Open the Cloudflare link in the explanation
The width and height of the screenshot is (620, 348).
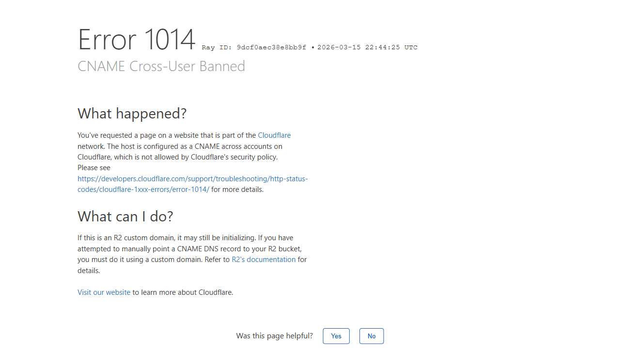(x=274, y=135)
